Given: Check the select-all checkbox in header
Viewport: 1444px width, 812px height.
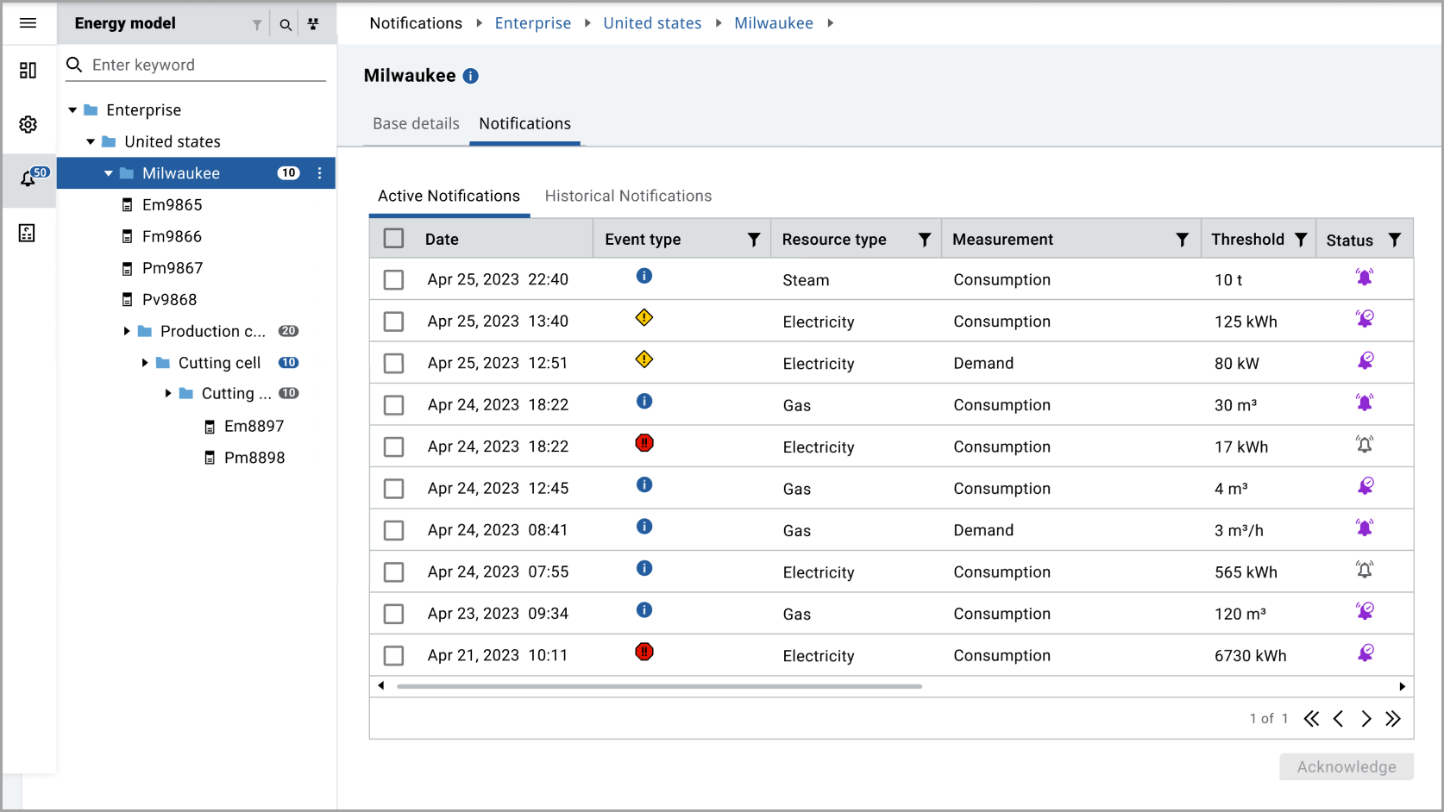Looking at the screenshot, I should point(393,239).
